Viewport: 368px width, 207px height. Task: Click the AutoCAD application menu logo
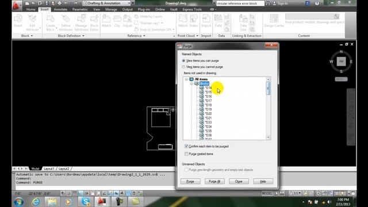(x=16, y=5)
